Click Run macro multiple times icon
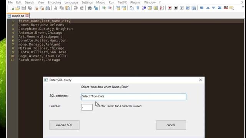246x138 pixels. tap(188, 8)
